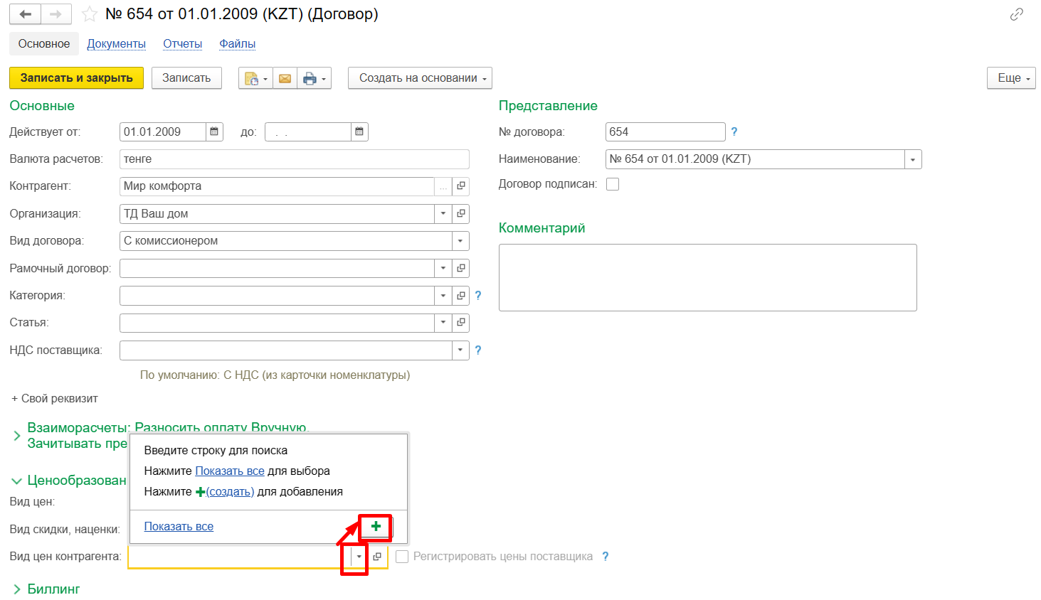Open the Файлы tab
This screenshot has height=600, width=1041.
[237, 44]
